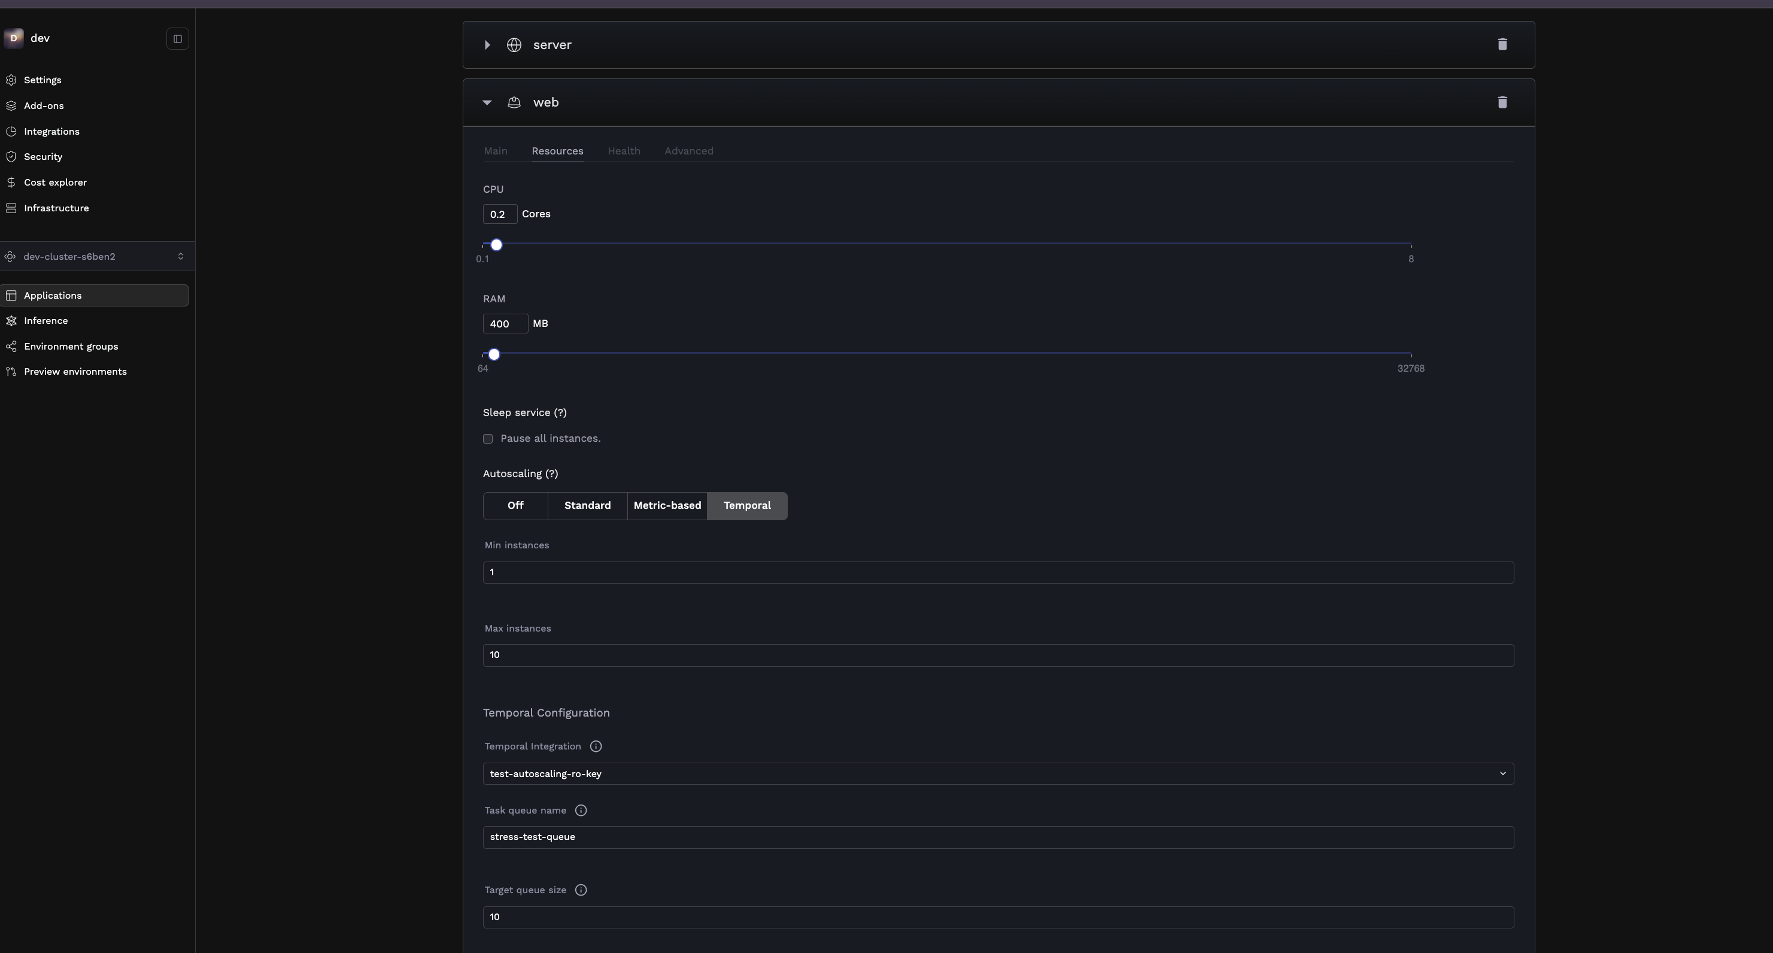Switch to the Health tab
The height and width of the screenshot is (953, 1773).
click(624, 151)
